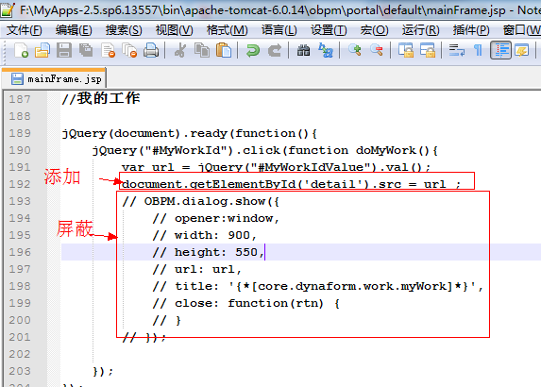Zoom in with the magnifier plus icon
This screenshot has width=541, height=387.
pos(355,50)
